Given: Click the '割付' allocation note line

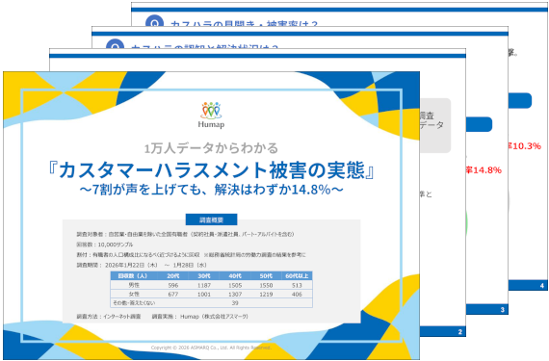Looking at the screenshot, I should click(191, 255).
